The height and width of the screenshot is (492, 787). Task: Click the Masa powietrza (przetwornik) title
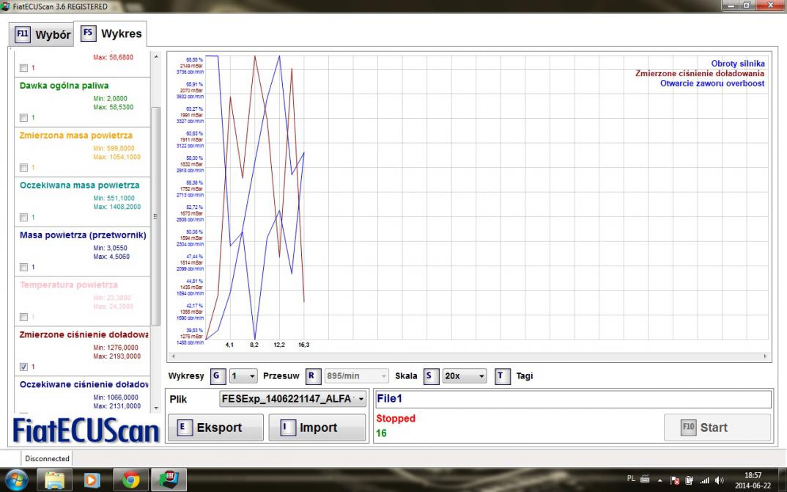[83, 235]
